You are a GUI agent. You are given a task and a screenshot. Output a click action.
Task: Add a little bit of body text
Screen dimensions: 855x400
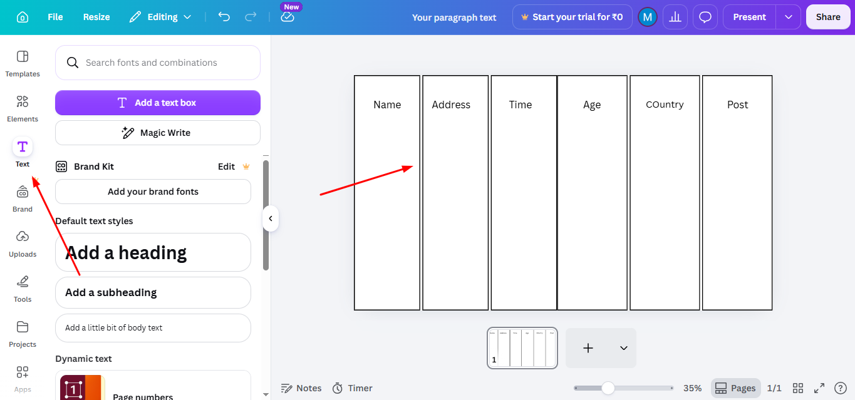tap(153, 327)
